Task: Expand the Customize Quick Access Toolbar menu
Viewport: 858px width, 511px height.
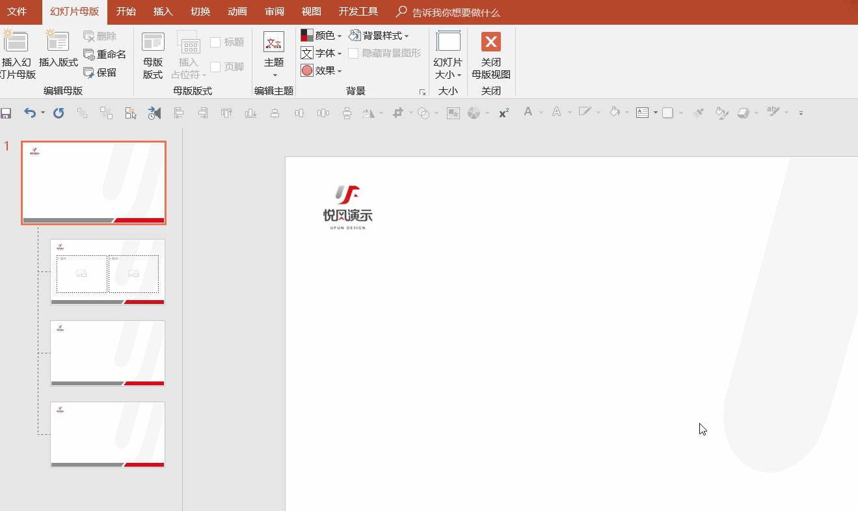Action: point(801,113)
